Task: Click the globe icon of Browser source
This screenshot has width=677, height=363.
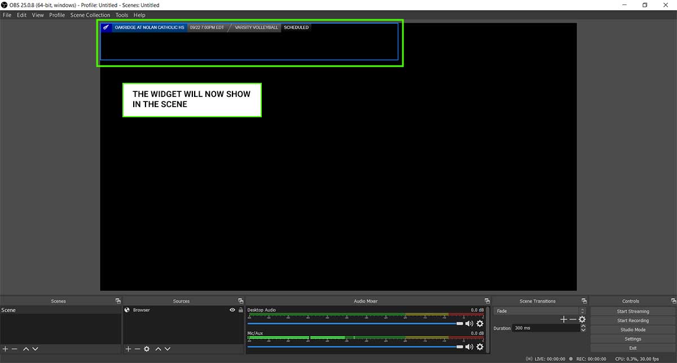Action: pyautogui.click(x=128, y=310)
